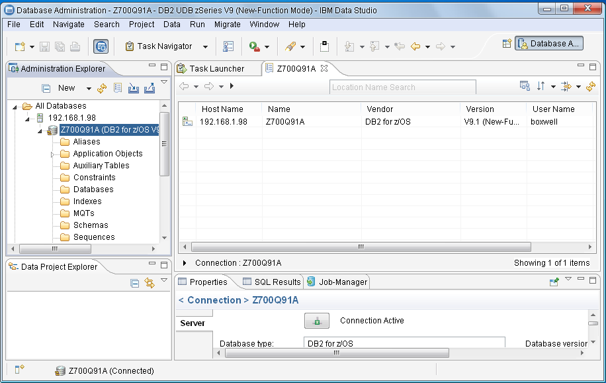Click the Open Perspective icon

[507, 44]
